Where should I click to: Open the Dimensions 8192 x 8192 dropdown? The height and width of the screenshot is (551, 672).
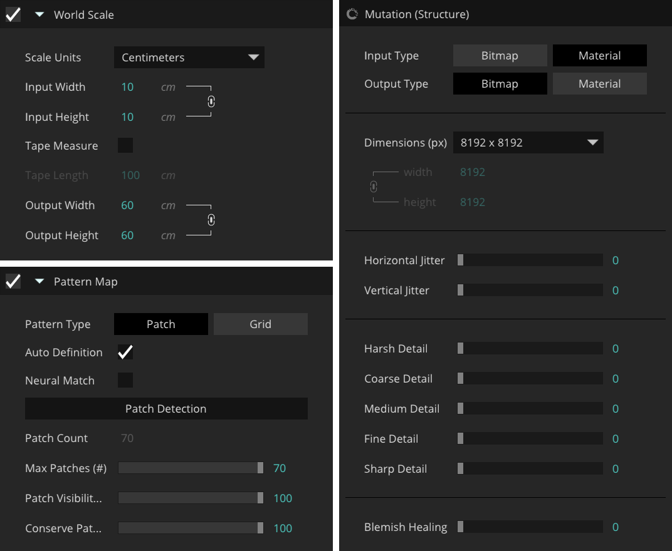pyautogui.click(x=528, y=143)
